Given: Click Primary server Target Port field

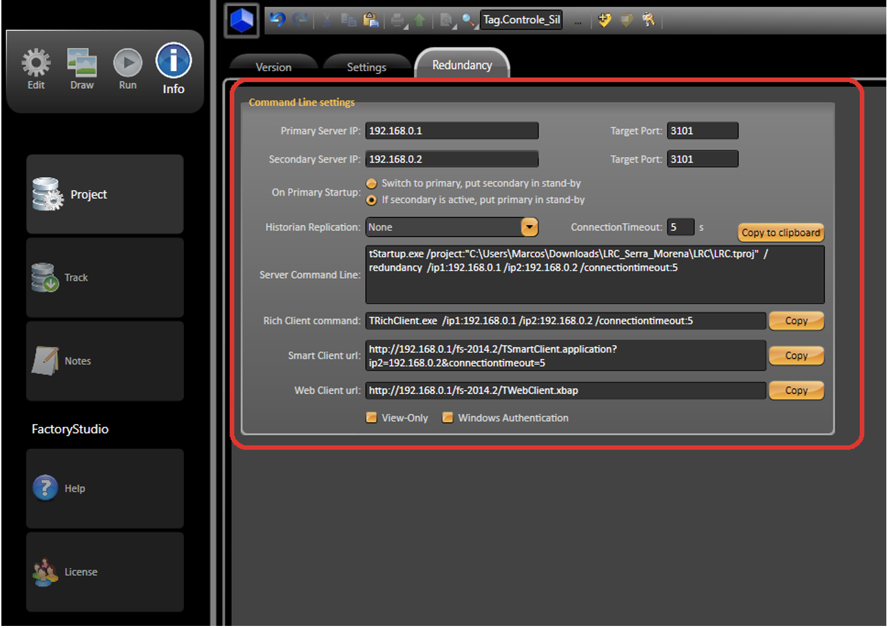Looking at the screenshot, I should point(702,131).
